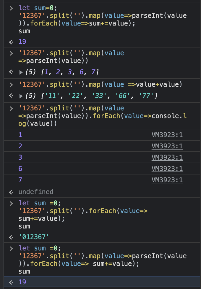
Task: Click logged console value 6
Action: coord(20,169)
